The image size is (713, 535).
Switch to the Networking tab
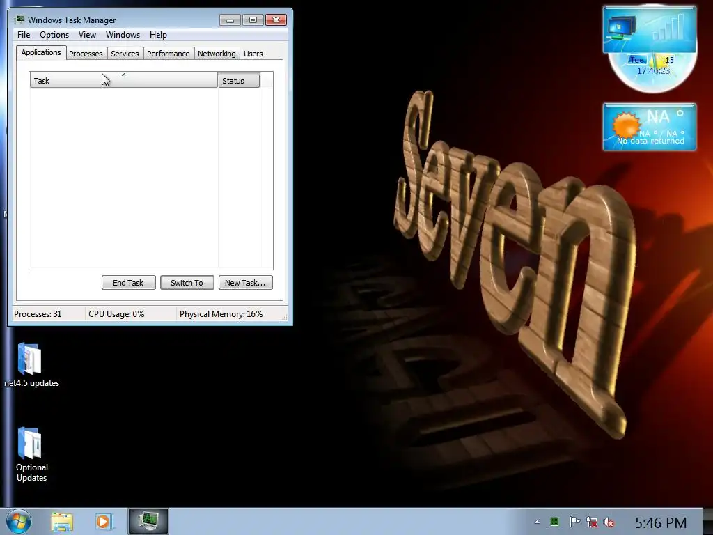pyautogui.click(x=217, y=54)
